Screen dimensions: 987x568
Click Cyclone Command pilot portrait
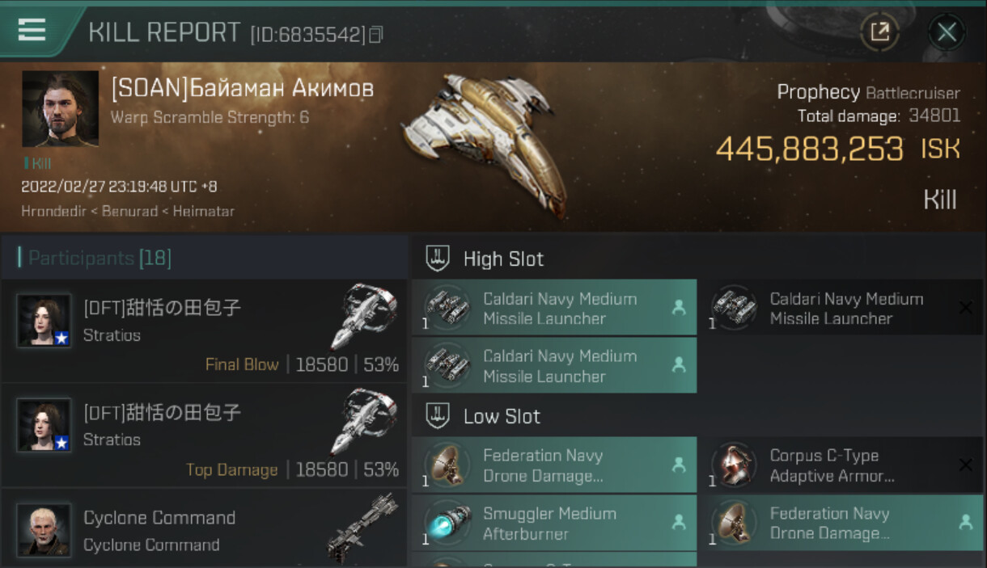click(x=44, y=530)
